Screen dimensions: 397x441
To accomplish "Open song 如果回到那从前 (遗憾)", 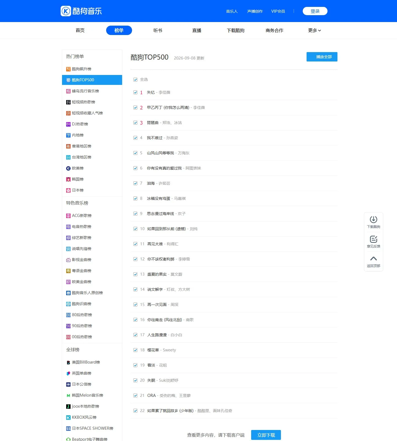I will [x=167, y=229].
